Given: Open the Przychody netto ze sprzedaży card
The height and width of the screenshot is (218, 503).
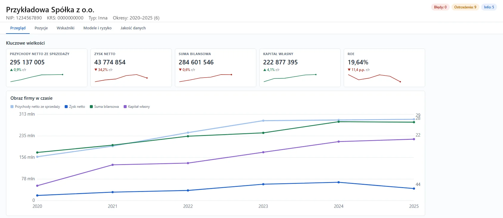Looking at the screenshot, I should click(x=47, y=68).
